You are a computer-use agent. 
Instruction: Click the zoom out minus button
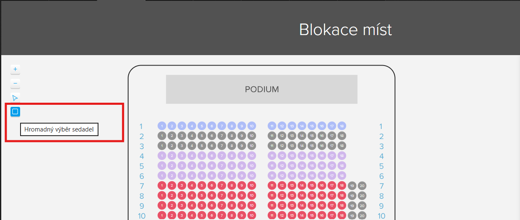(x=15, y=83)
